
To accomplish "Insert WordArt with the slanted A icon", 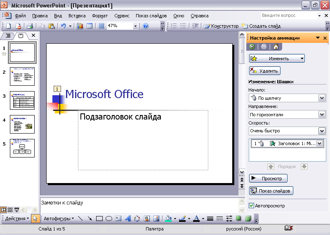I will 128,219.
